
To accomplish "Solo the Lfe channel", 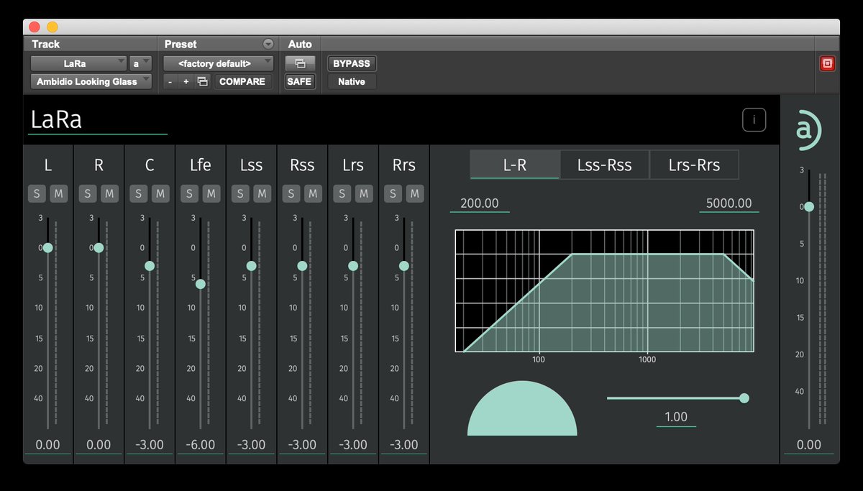I will pos(189,193).
